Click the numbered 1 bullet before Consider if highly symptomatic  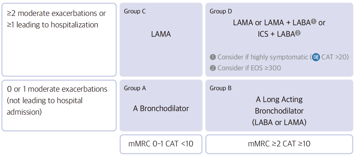[213, 57]
